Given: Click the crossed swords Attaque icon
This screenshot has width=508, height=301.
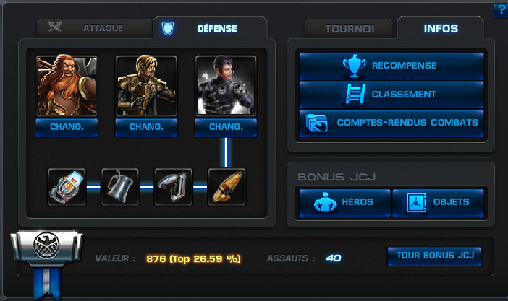Looking at the screenshot, I should (x=55, y=26).
